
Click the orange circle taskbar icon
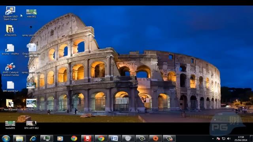point(155,138)
